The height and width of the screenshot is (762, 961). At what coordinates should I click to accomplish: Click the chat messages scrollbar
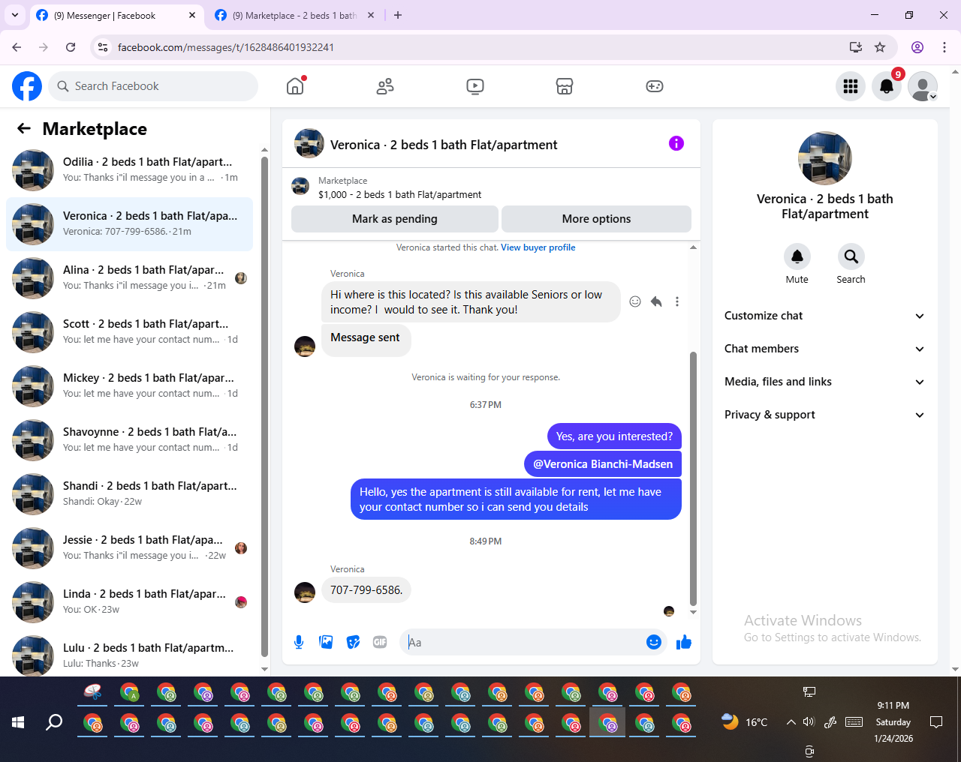(x=693, y=478)
